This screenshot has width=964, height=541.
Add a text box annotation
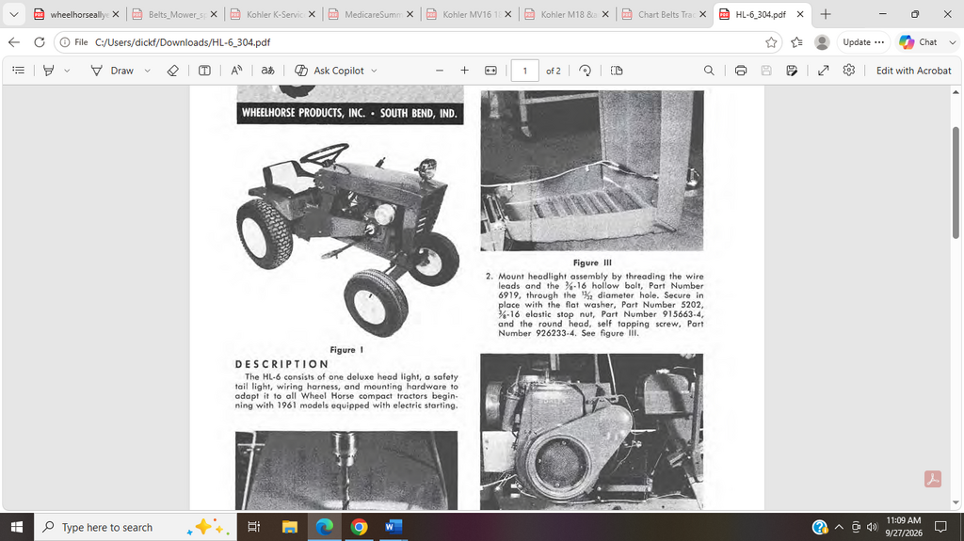point(204,71)
